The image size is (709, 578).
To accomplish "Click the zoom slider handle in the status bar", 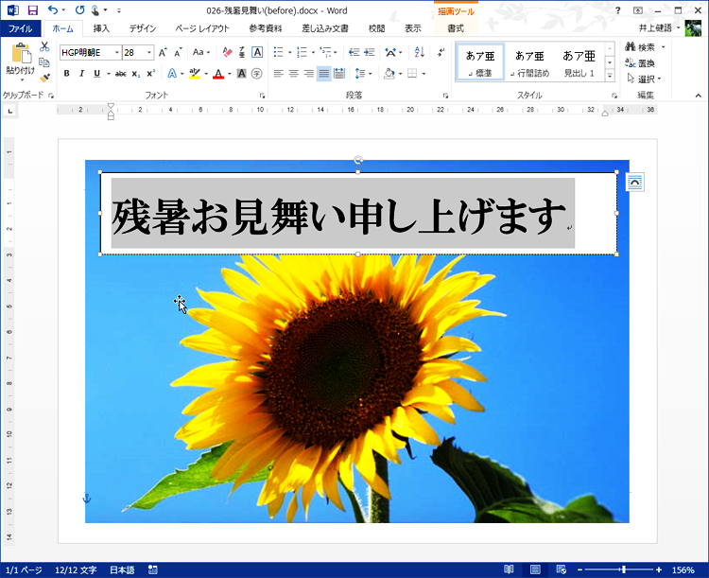I will (x=624, y=569).
